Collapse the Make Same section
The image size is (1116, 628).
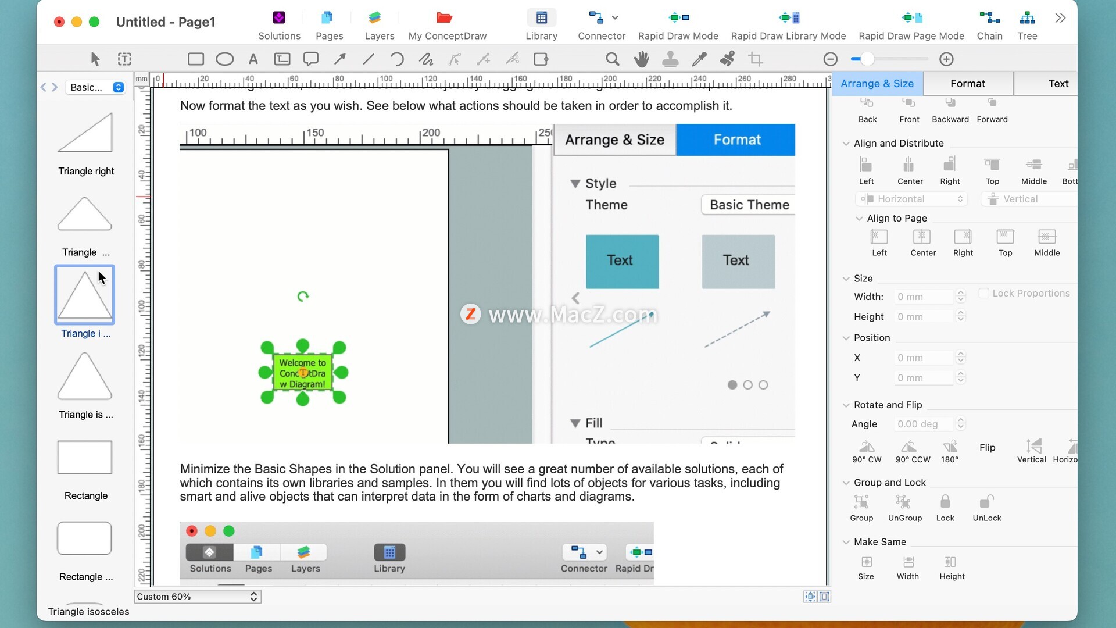846,542
